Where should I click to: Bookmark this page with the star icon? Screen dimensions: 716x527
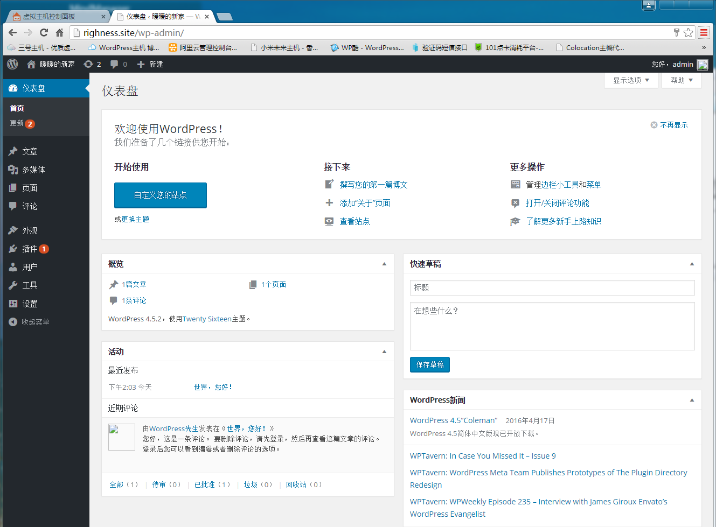point(689,33)
